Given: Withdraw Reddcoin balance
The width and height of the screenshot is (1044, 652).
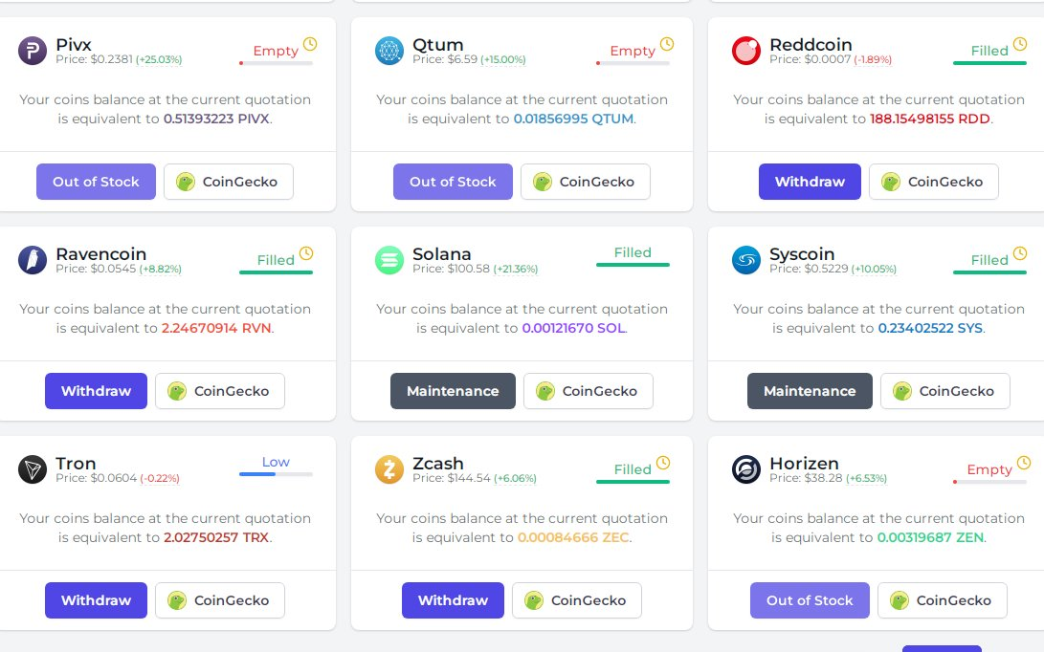Looking at the screenshot, I should click(810, 182).
